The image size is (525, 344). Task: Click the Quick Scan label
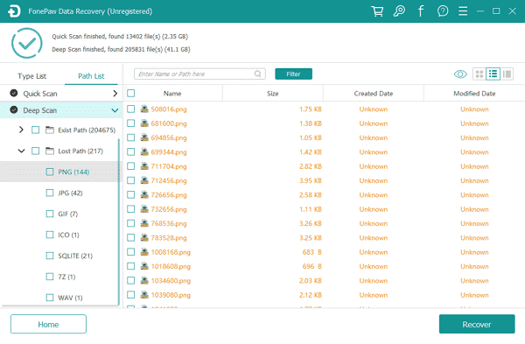click(40, 94)
